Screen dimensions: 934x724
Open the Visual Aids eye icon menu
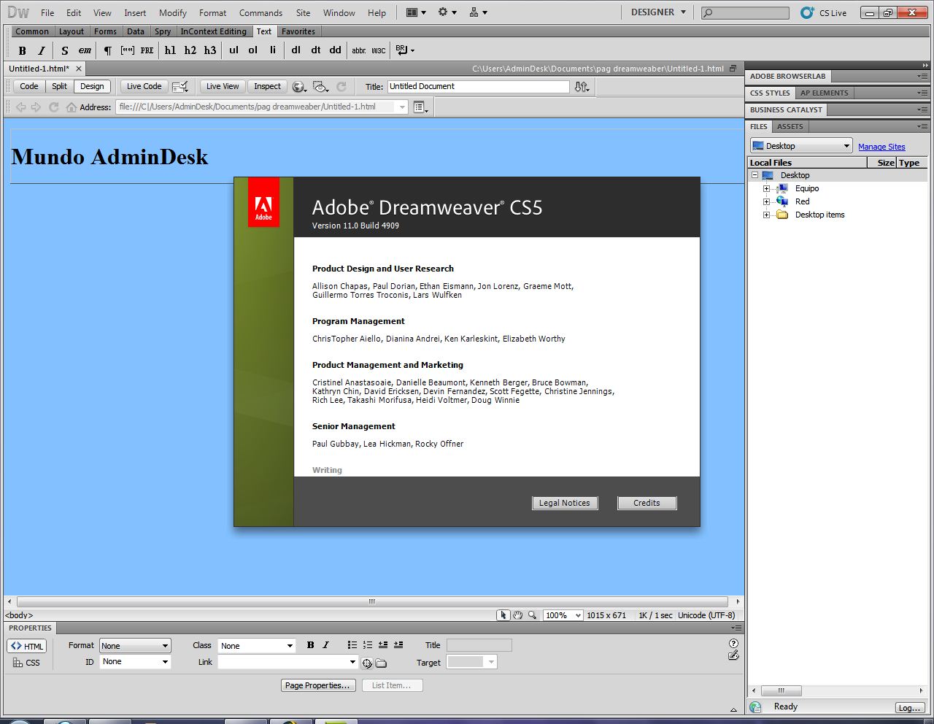[320, 87]
